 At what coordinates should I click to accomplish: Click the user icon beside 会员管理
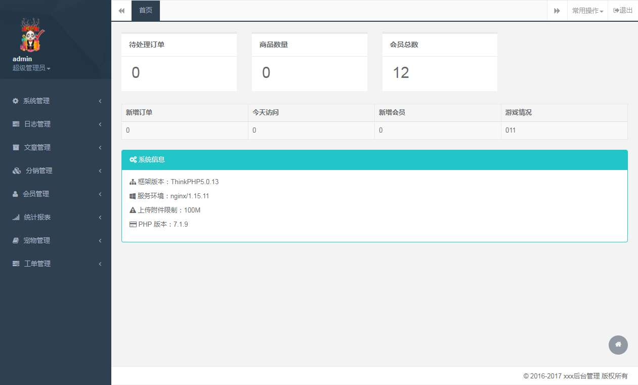pyautogui.click(x=15, y=194)
